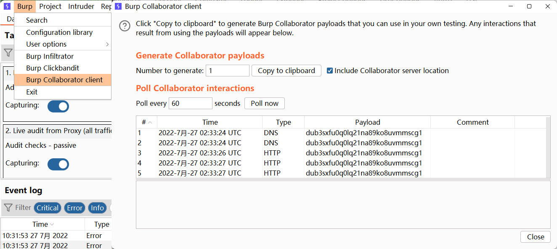The height and width of the screenshot is (249, 557).
Task: Click the Close button in Collaborator client
Action: pyautogui.click(x=536, y=237)
